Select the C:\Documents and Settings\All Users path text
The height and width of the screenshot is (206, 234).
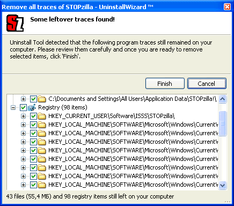132,99
